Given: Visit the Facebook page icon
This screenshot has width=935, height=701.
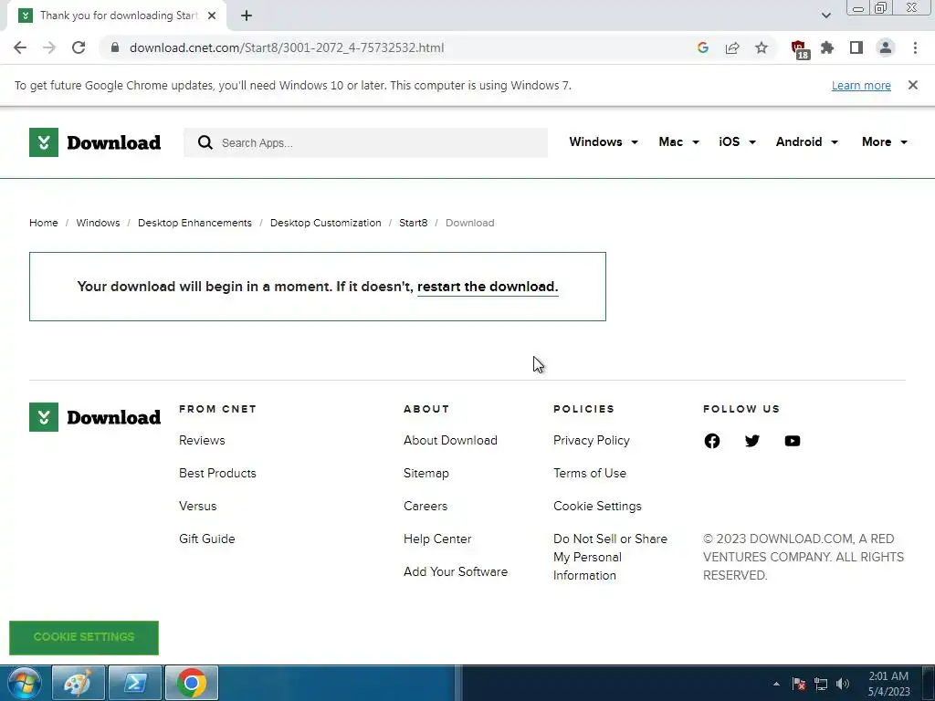Looking at the screenshot, I should (711, 441).
